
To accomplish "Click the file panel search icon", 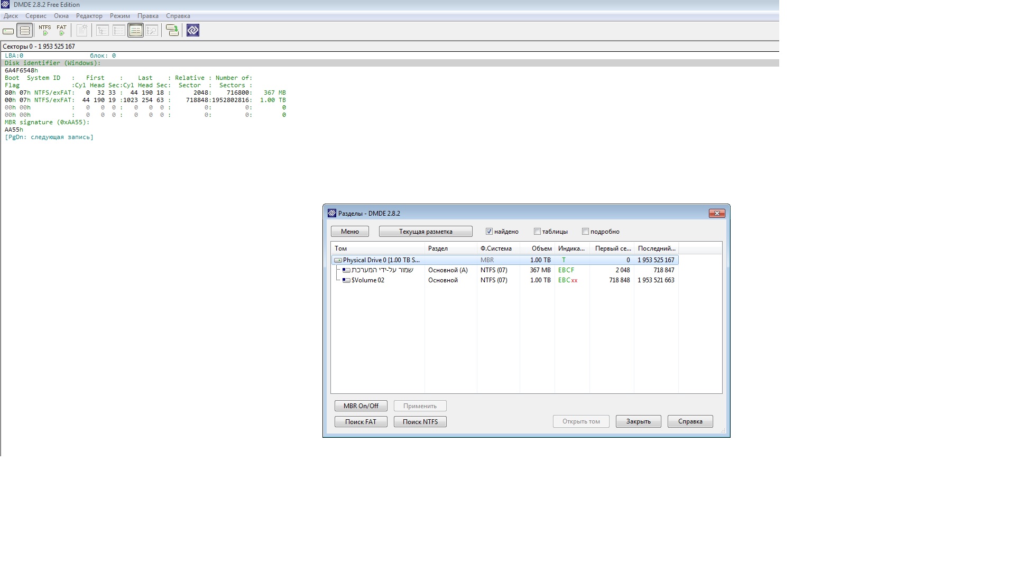I will (x=152, y=31).
